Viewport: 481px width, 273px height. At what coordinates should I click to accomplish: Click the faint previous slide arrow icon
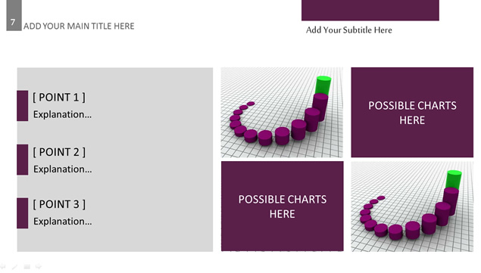point(2,267)
